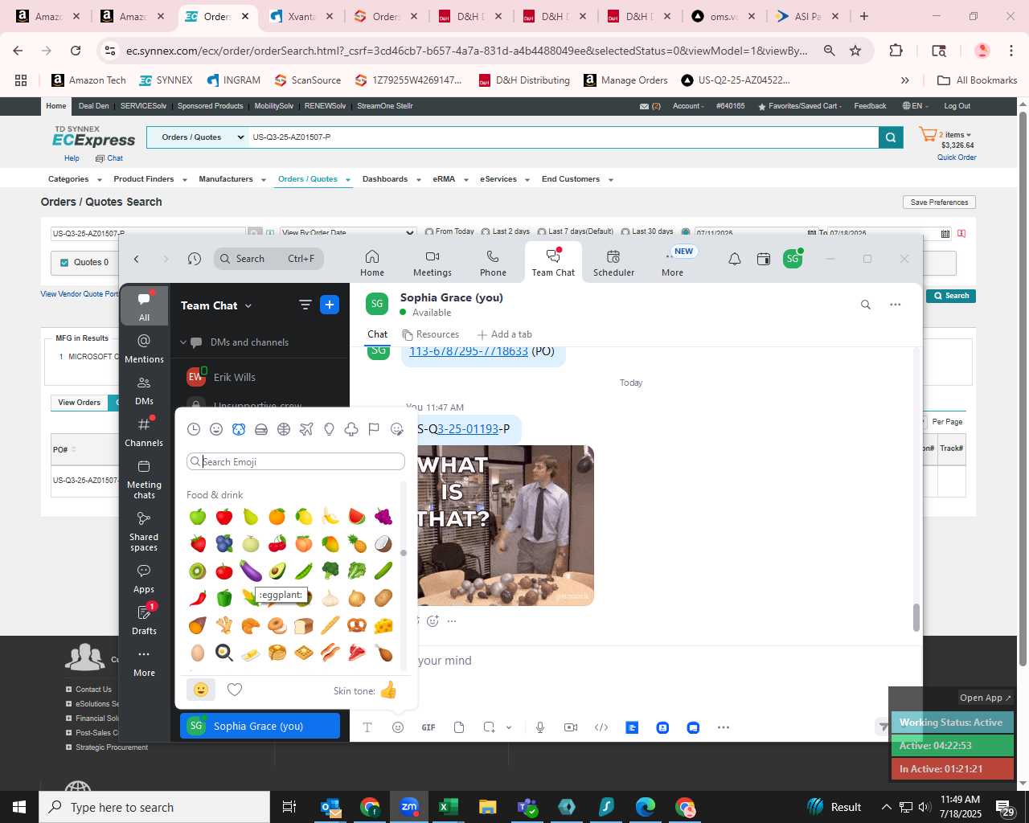
Task: Open the airplane travel emoji category
Action: point(306,429)
